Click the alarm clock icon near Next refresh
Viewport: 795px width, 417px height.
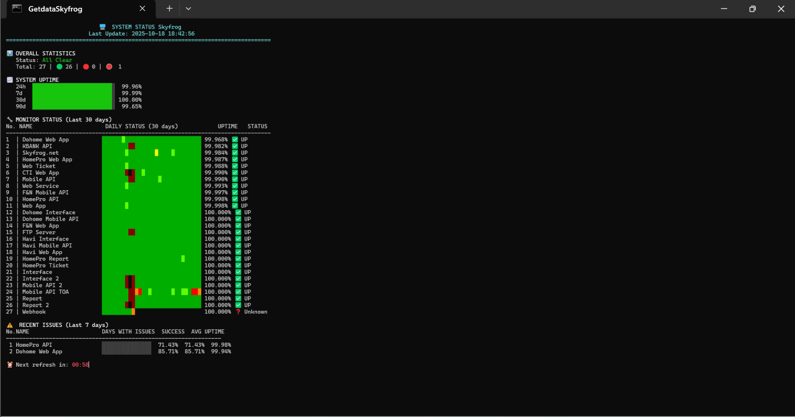click(10, 364)
